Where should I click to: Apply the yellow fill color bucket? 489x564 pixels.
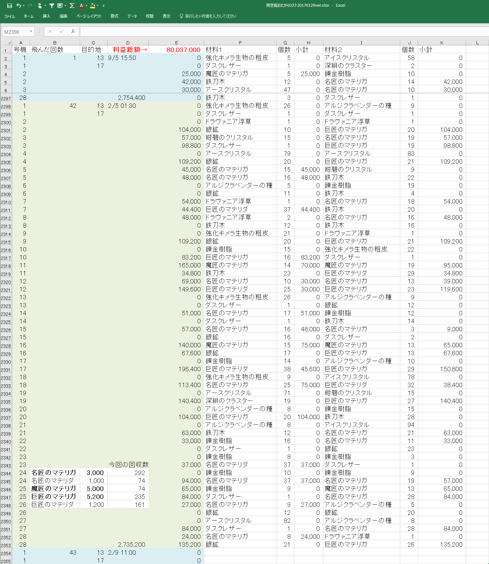click(93, 5)
